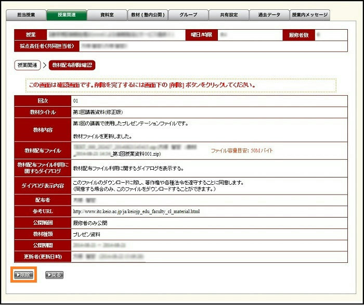This screenshot has width=364, height=305.
Task: Switch to the 資料室 tab
Action: point(107,15)
